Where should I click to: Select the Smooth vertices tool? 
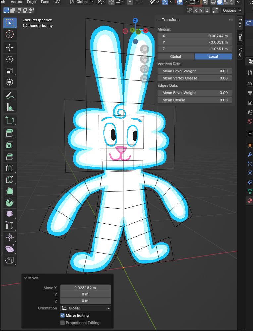tap(10, 214)
